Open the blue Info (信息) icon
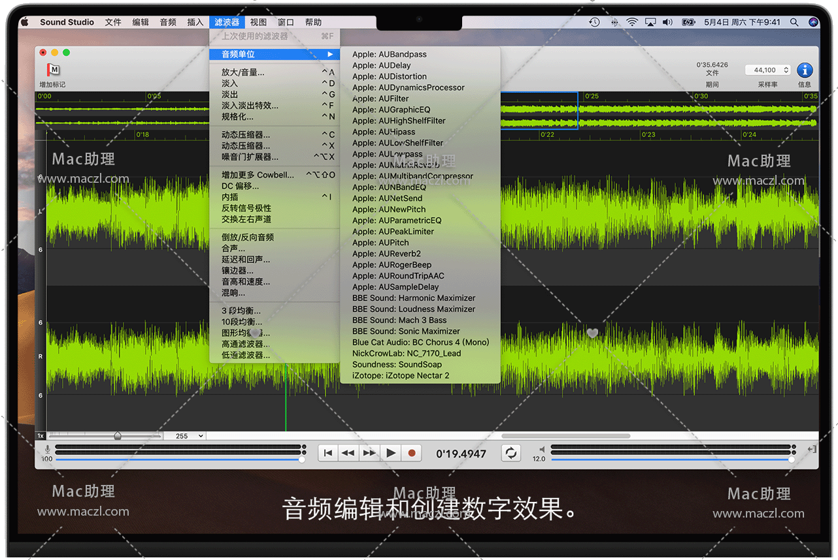The width and height of the screenshot is (838, 560). (805, 70)
